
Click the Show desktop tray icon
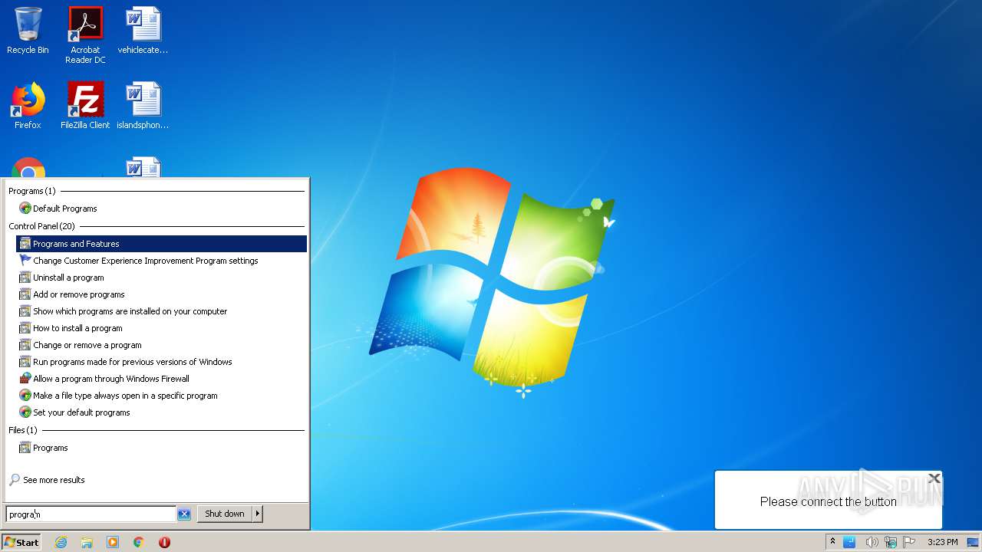click(x=973, y=542)
